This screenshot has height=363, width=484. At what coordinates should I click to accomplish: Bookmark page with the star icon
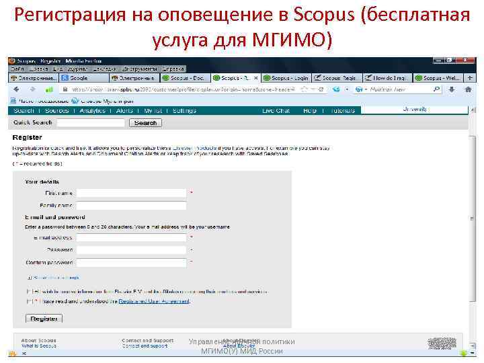click(x=304, y=89)
